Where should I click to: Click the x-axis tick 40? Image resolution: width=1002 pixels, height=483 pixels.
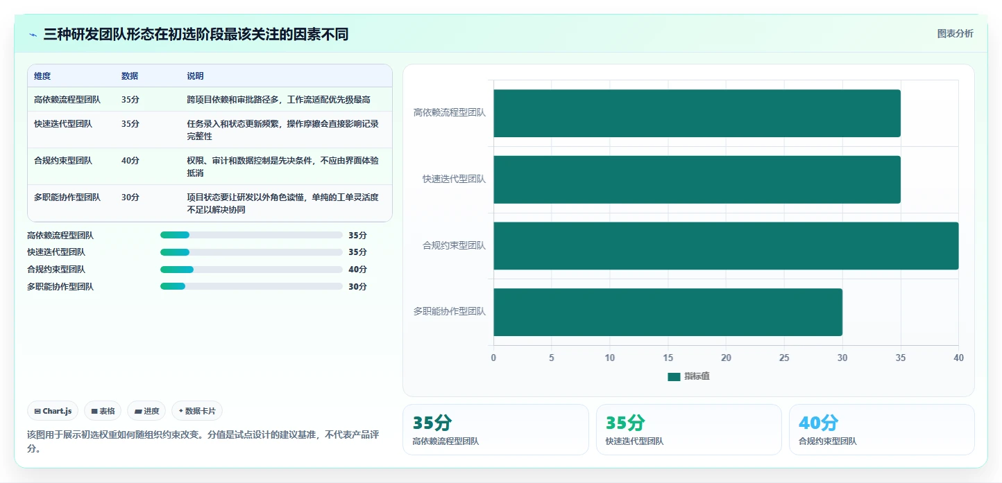958,358
